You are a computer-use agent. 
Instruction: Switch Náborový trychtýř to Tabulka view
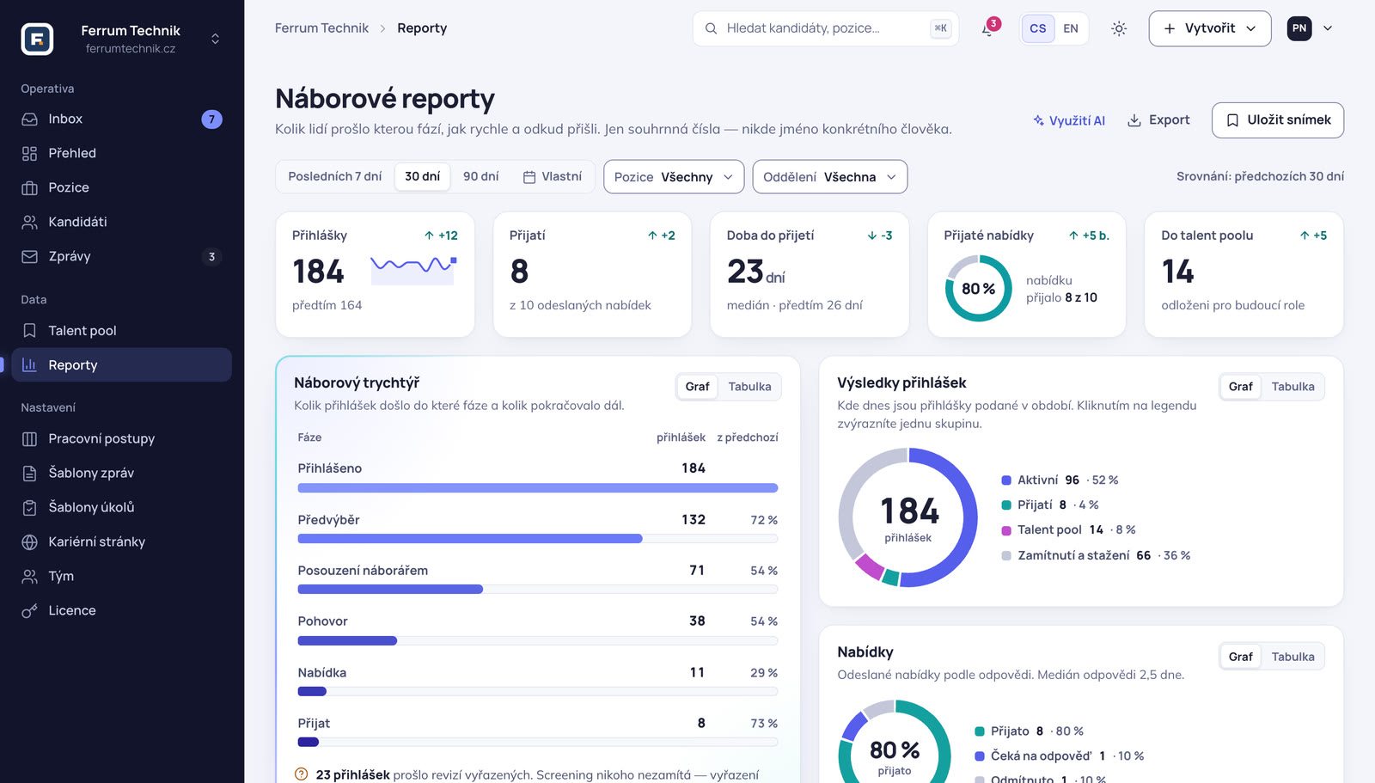coord(750,387)
